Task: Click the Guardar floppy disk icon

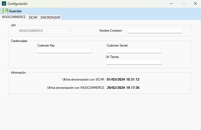Action: (x=5, y=11)
